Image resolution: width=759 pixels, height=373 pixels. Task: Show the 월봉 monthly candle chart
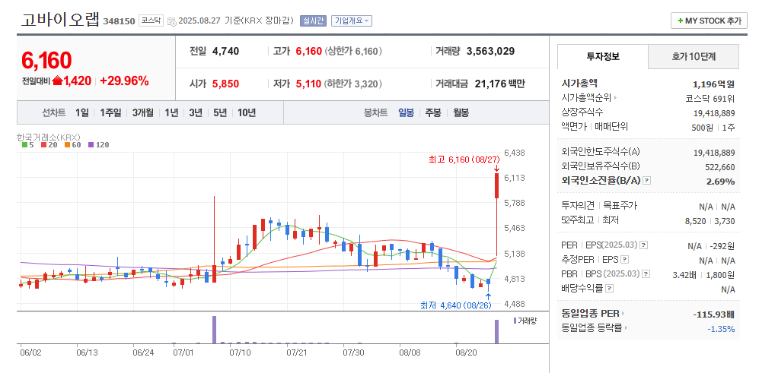(461, 112)
